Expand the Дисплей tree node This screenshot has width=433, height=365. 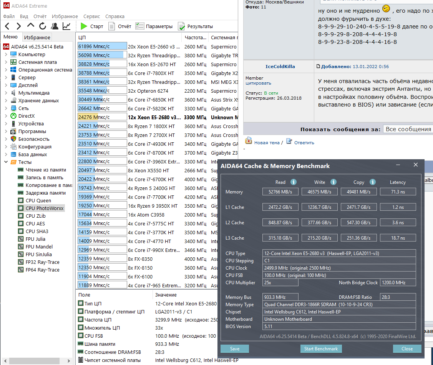tap(6, 85)
